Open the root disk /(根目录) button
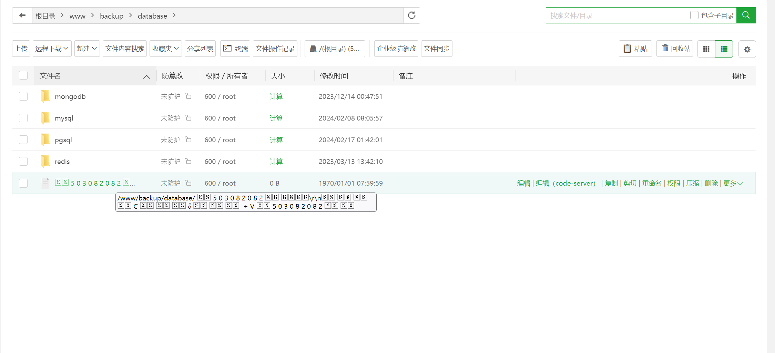The image size is (775, 353). (335, 49)
